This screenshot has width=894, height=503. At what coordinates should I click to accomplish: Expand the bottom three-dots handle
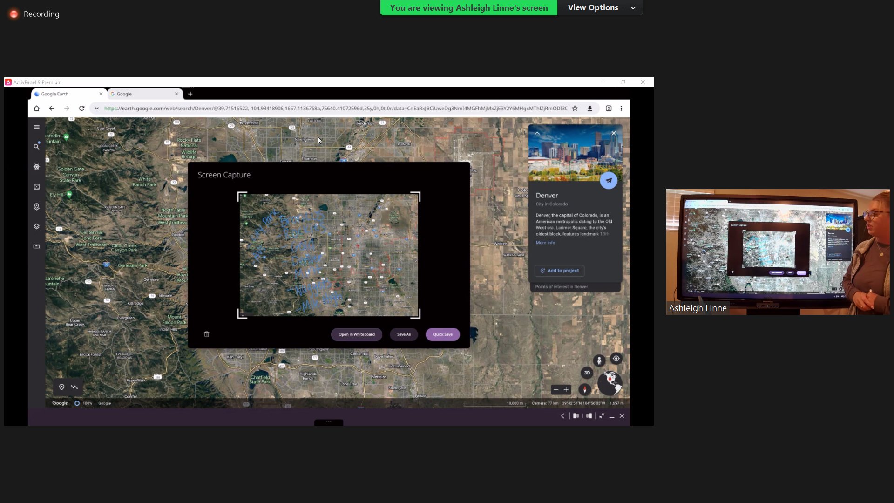[x=329, y=422]
